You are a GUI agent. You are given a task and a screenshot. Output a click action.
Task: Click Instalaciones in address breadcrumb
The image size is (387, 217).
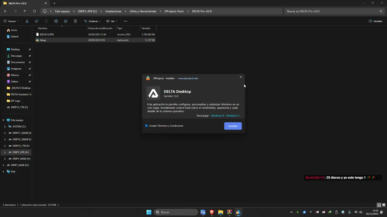coord(113,11)
